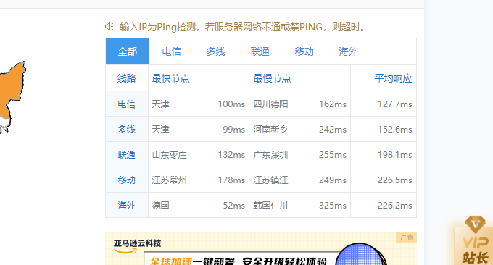Viewport: 493px width, 265px height.
Task: Click the 韩国仁川 slowest node cell
Action: tap(270, 206)
